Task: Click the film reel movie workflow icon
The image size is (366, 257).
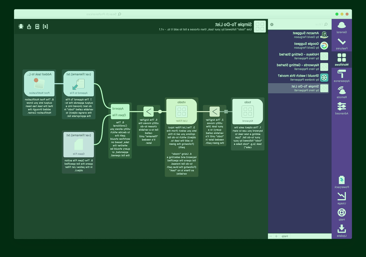Action: coord(324,77)
